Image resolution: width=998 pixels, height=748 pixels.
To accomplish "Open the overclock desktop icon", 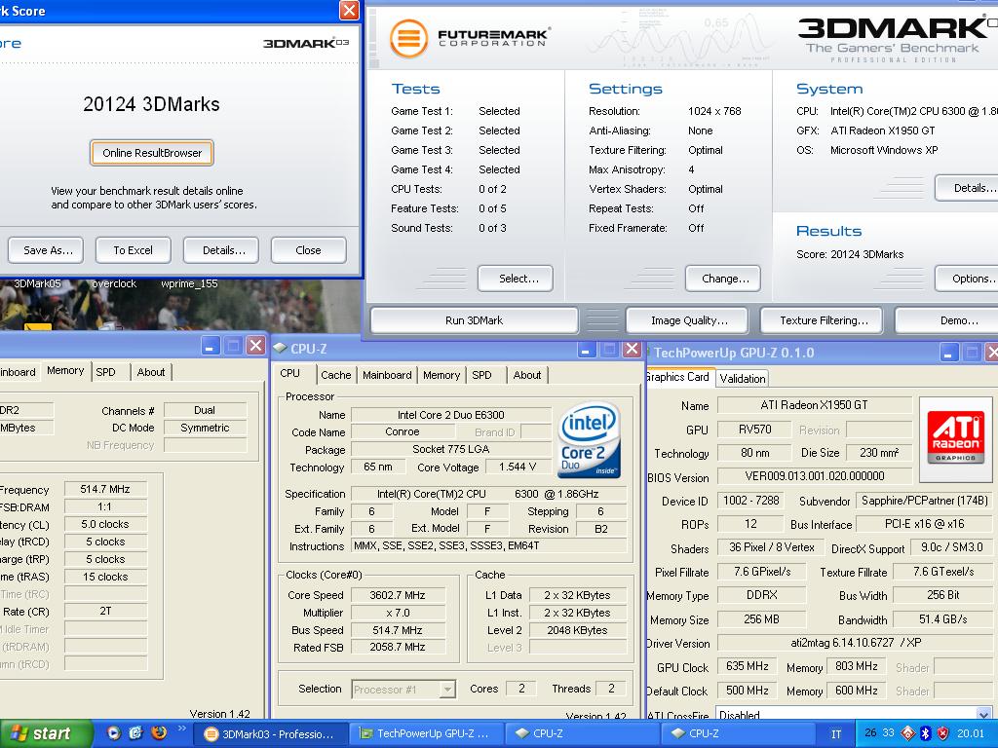I will click(114, 283).
